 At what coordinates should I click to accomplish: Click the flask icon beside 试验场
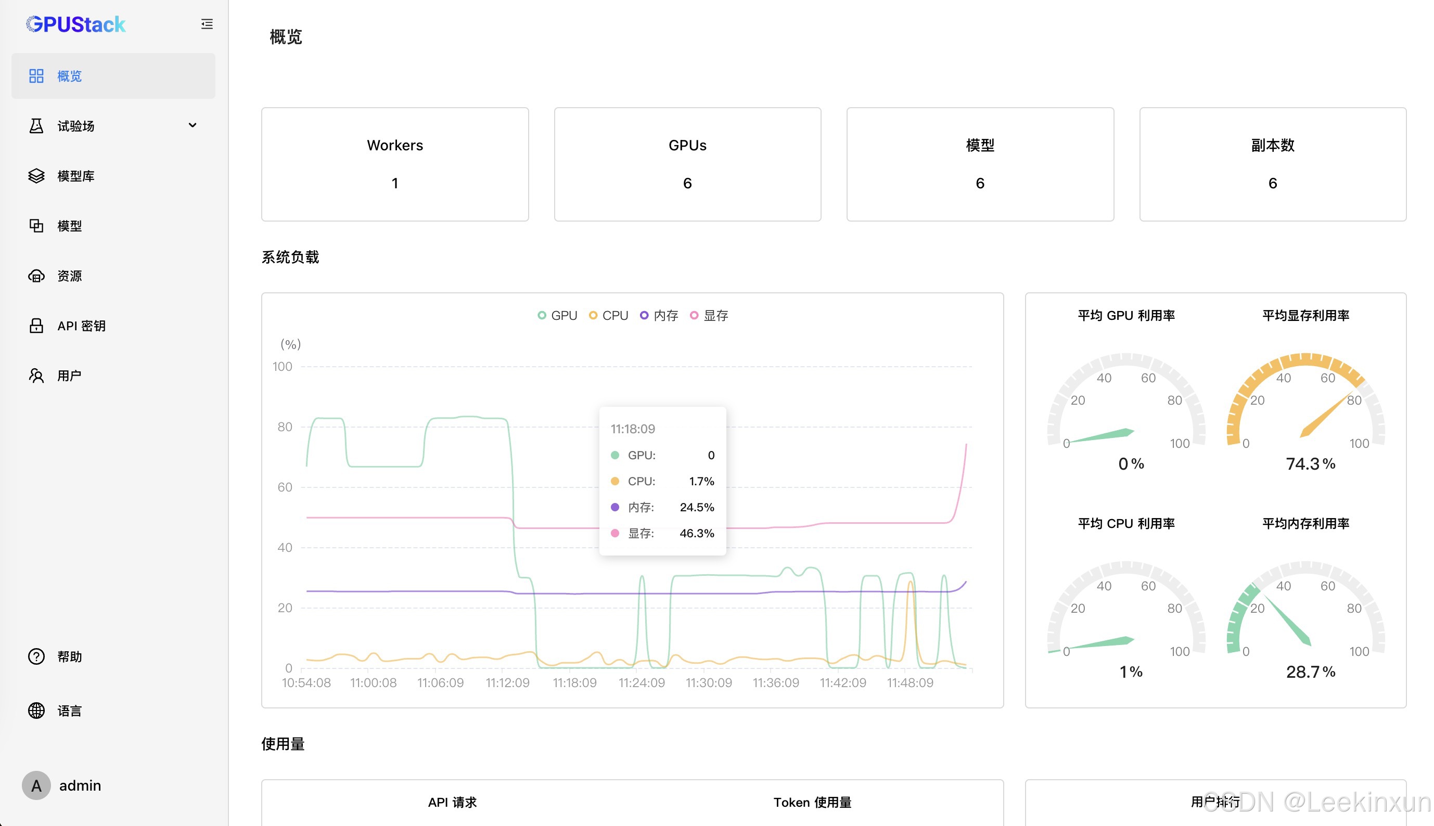point(36,125)
